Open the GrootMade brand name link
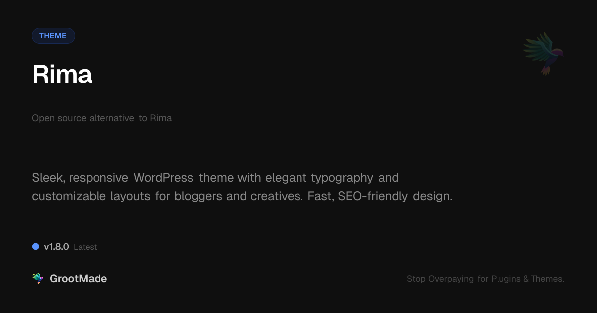Image resolution: width=597 pixels, height=313 pixels. [x=78, y=279]
